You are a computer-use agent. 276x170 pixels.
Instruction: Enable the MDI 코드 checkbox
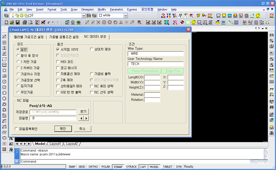pyautogui.click(x=58, y=62)
